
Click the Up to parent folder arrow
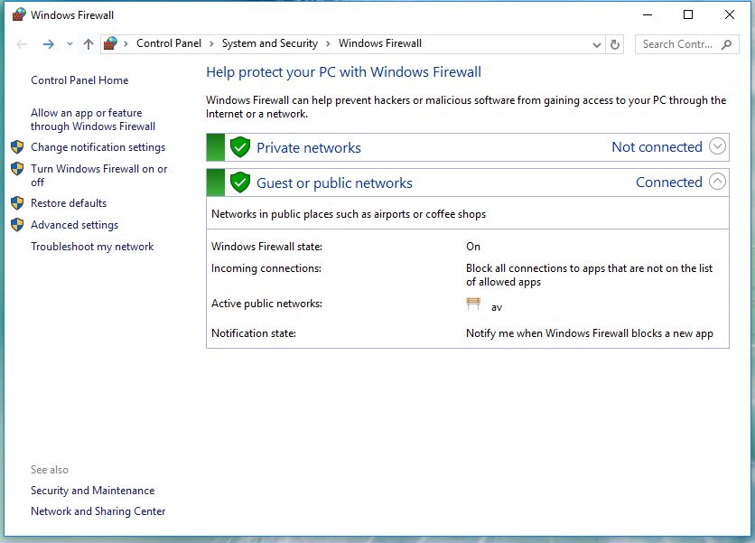click(88, 43)
